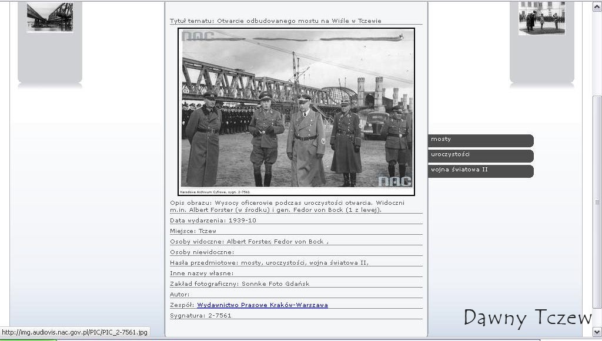Select the 'mosty' tag
This screenshot has height=341, width=602.
[480, 140]
